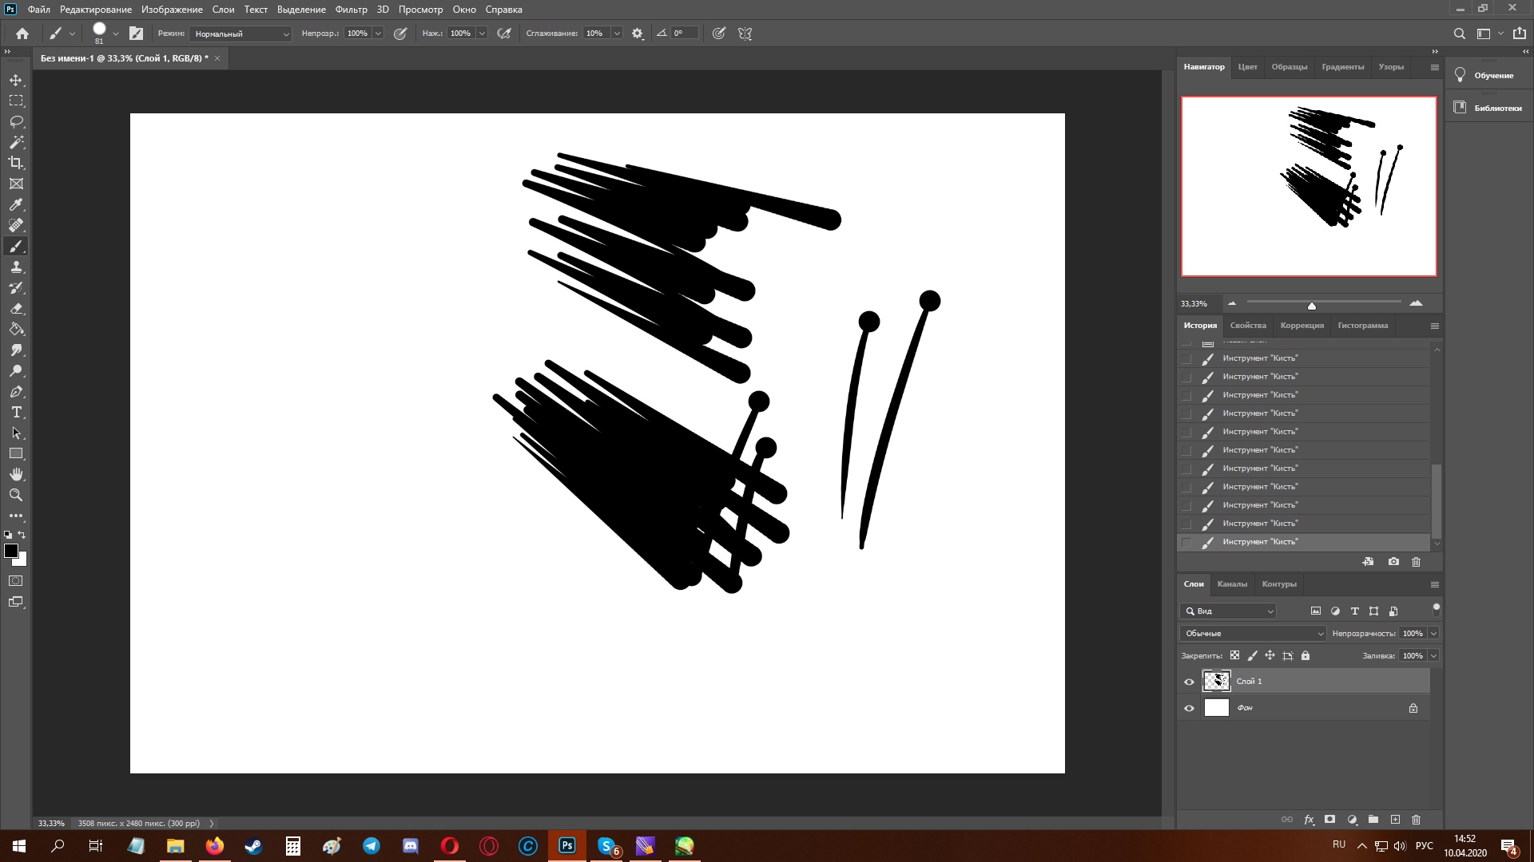Viewport: 1534px width, 862px height.
Task: Click the camera icon to create history snapshot
Action: pyautogui.click(x=1393, y=562)
